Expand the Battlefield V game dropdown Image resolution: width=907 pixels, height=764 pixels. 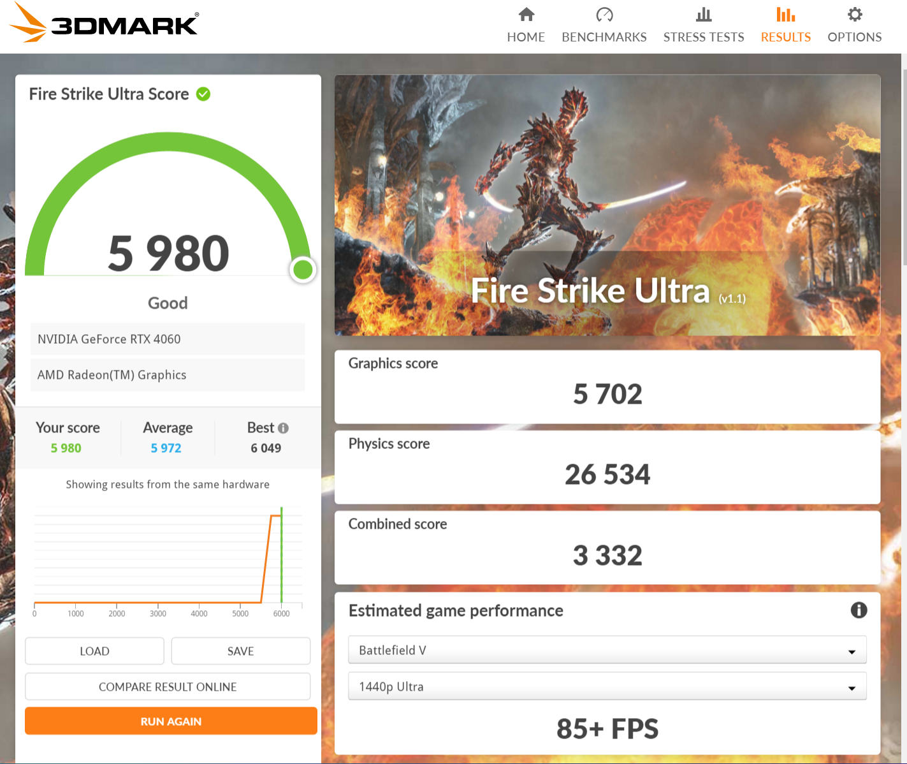tap(607, 650)
